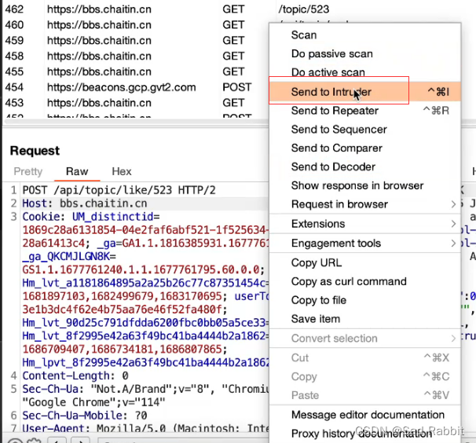Select history row number 460
This screenshot has height=443, width=476.
(137, 25)
